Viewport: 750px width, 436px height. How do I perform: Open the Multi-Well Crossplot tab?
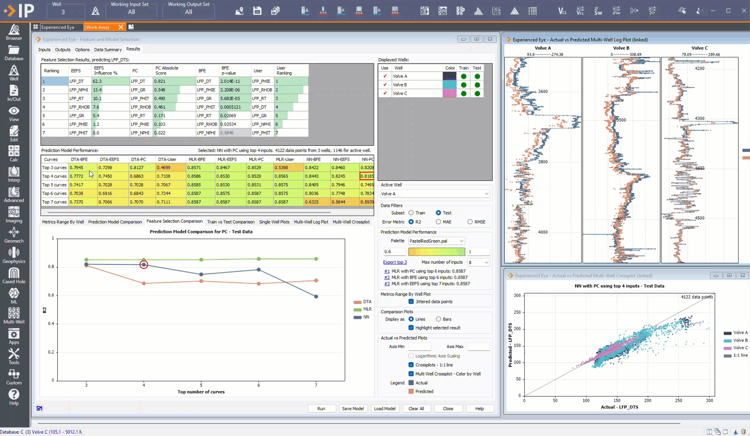coord(351,222)
